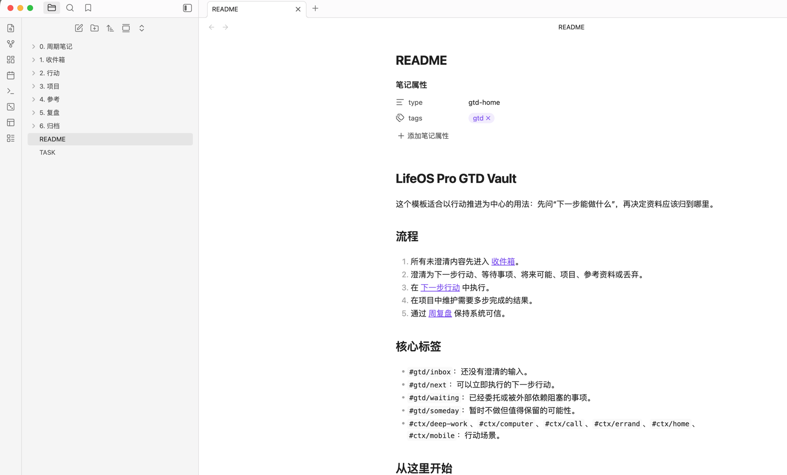This screenshot has width=787, height=475.
Task: Click the LifeOS Pro GTD Vault heading
Action: tap(456, 178)
